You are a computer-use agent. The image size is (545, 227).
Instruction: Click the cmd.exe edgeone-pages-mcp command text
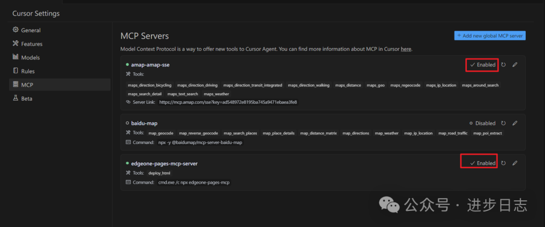[194, 182]
